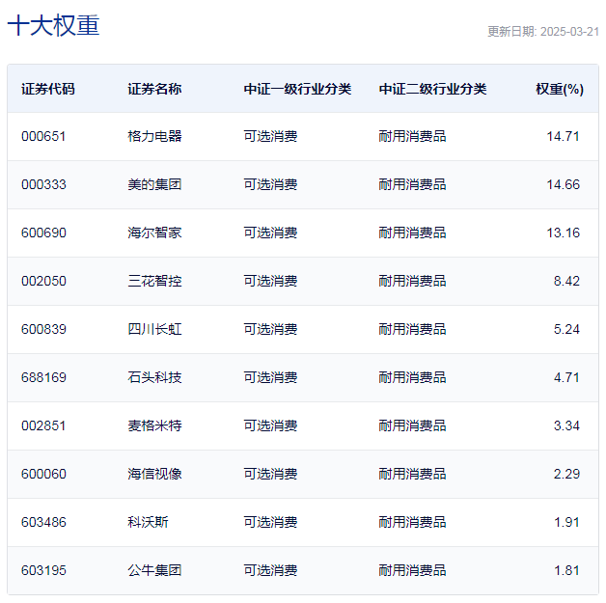
Task: Select stock name 四川长虹
Action: tap(154, 330)
